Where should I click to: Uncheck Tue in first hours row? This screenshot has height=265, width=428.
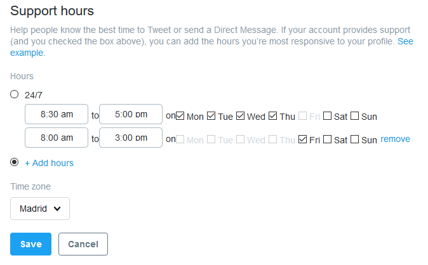tap(211, 116)
